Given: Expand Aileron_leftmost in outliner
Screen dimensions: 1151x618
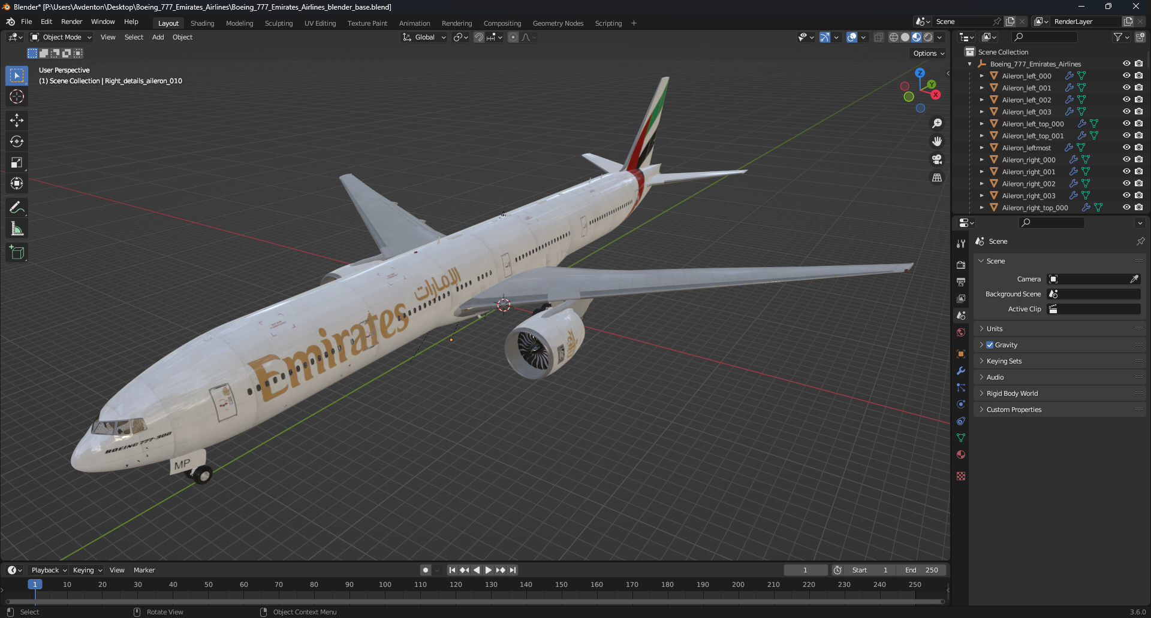Looking at the screenshot, I should 981,148.
